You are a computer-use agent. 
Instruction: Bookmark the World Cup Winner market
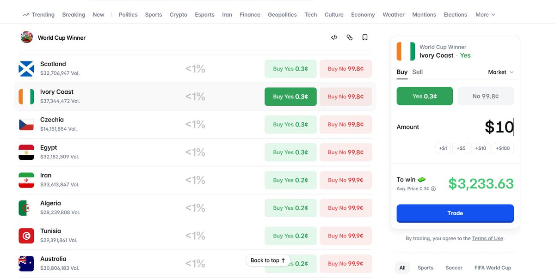365,37
